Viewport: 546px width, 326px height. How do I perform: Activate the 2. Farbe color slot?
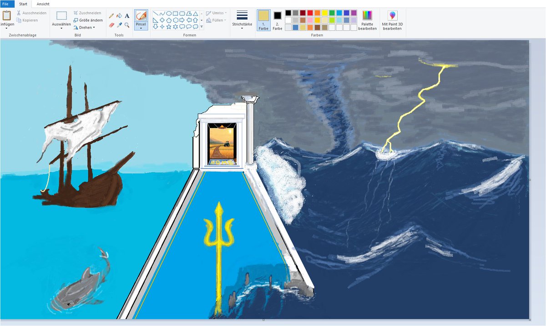coord(278,20)
